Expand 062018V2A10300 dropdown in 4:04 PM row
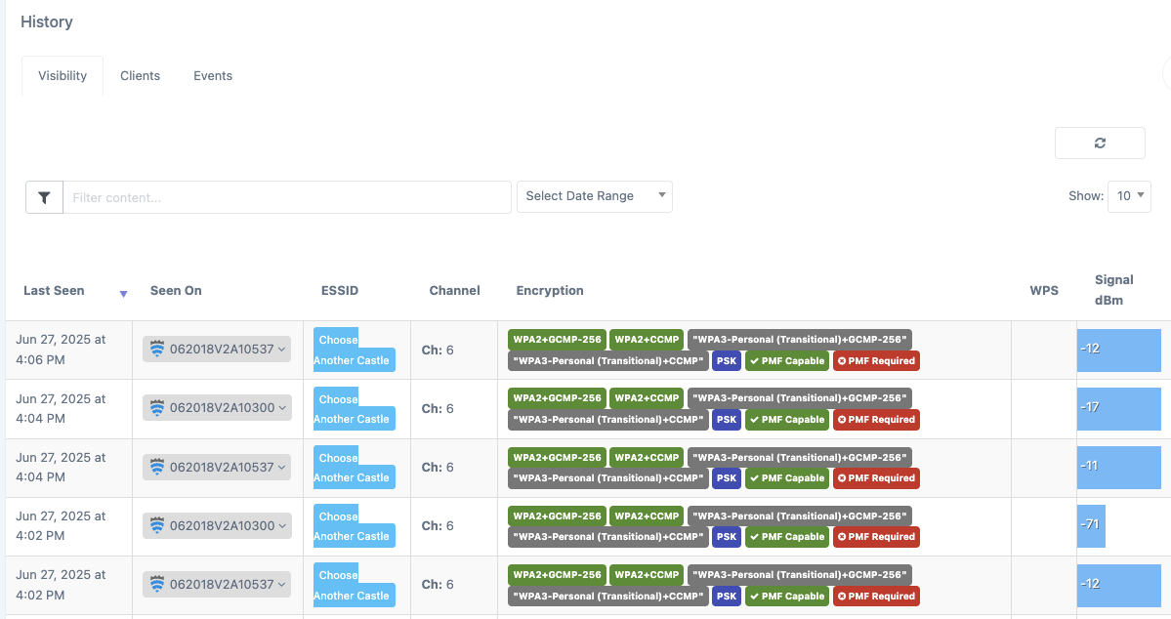1171x619 pixels. (217, 408)
